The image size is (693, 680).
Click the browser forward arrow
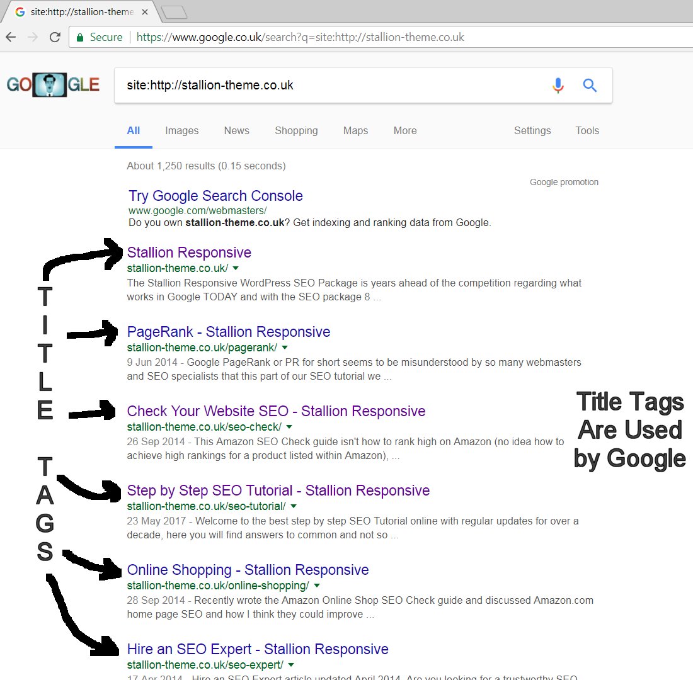pyautogui.click(x=33, y=37)
